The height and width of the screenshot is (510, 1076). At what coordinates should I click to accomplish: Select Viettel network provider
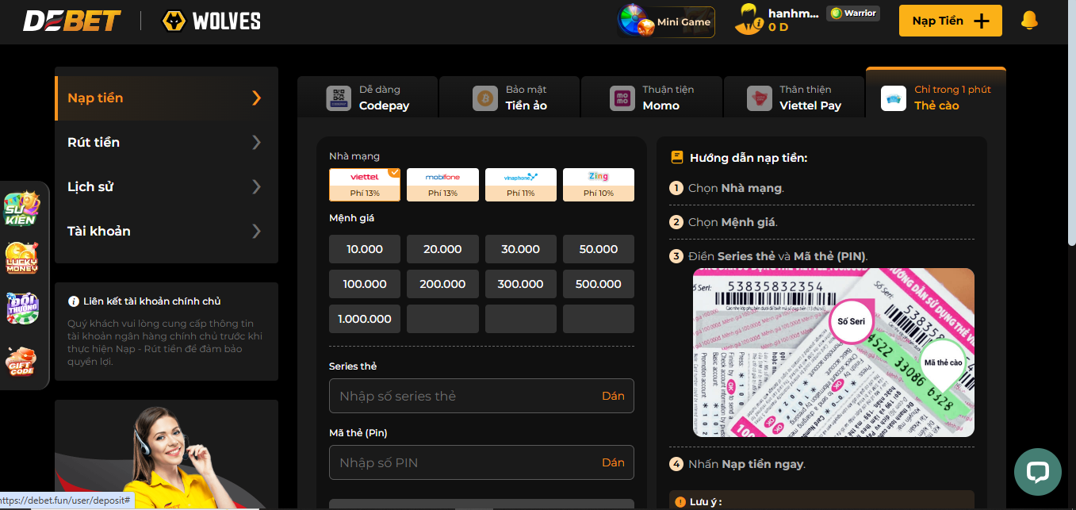[x=365, y=185]
